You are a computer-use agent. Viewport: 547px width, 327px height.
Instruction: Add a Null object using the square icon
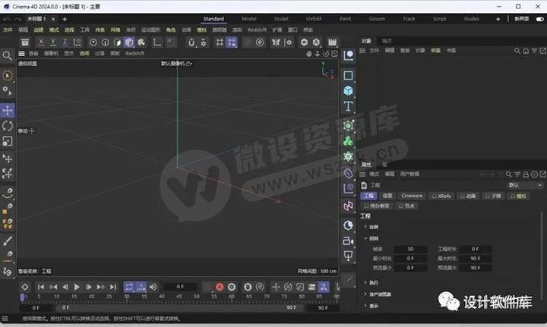tap(348, 75)
